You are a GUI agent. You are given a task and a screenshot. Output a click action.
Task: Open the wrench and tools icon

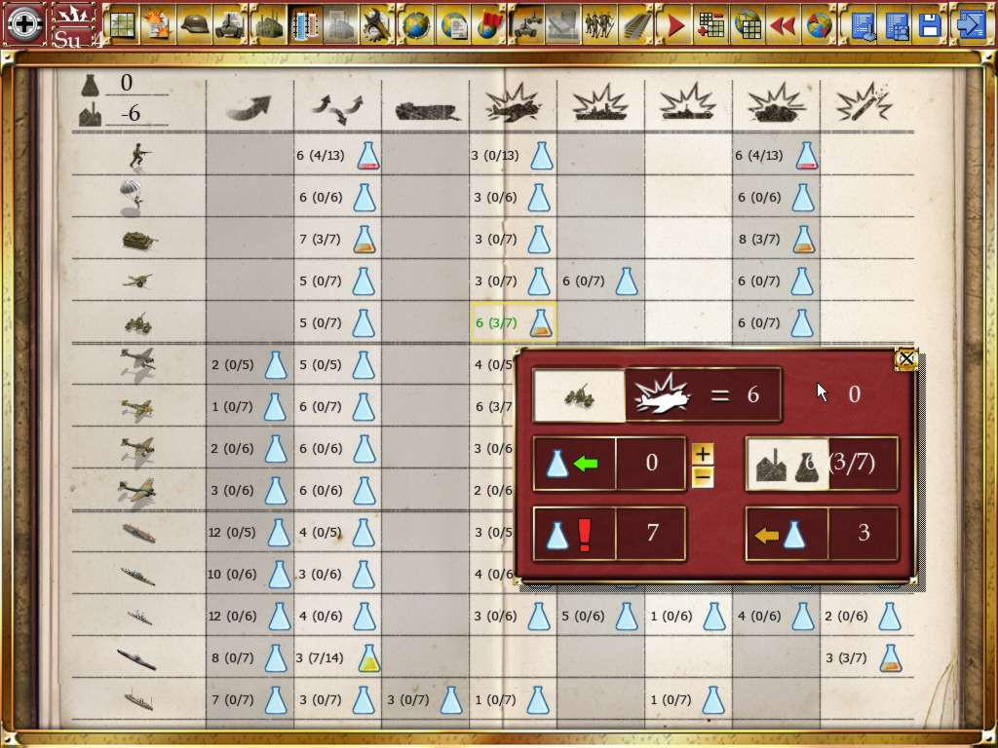click(378, 24)
